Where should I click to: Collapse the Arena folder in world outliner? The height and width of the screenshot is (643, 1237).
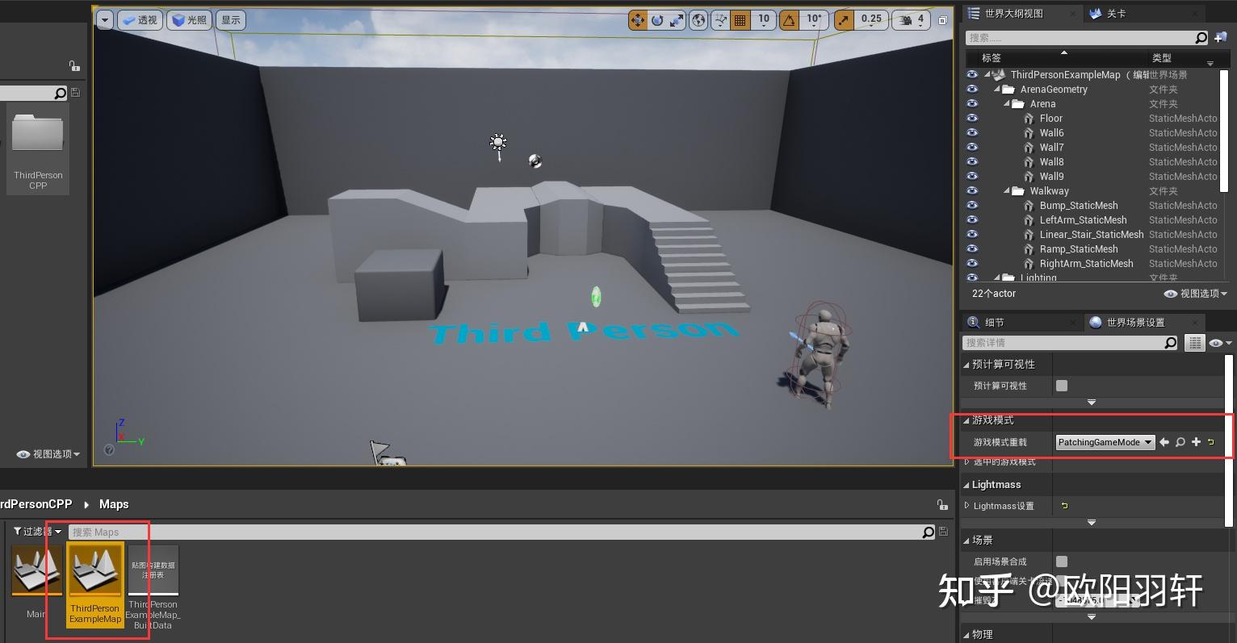click(x=1007, y=103)
